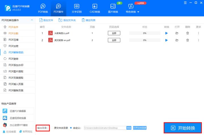Viewport: 204px width, 135px height.
Task: Click the 状态 column header
Action: click(145, 27)
